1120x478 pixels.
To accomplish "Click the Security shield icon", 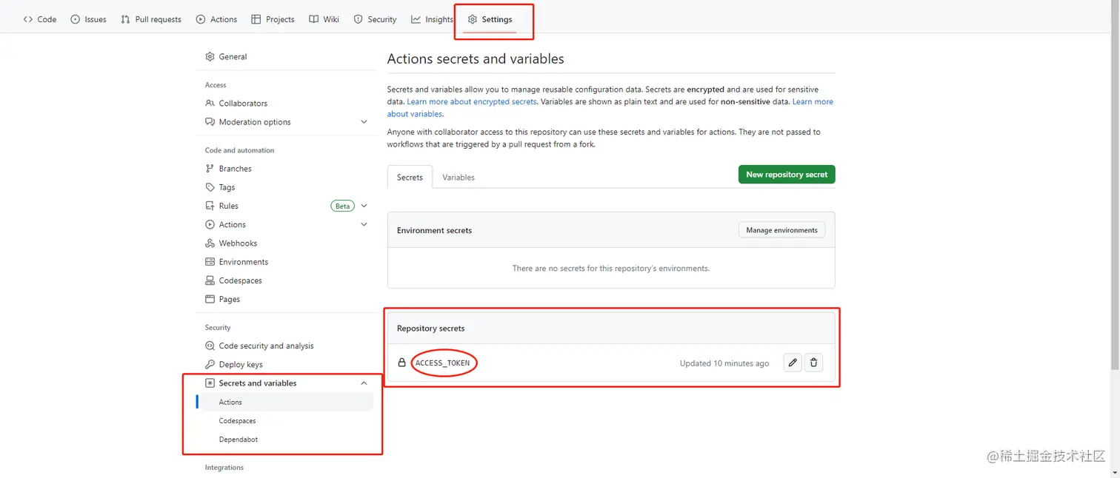I will pyautogui.click(x=358, y=19).
